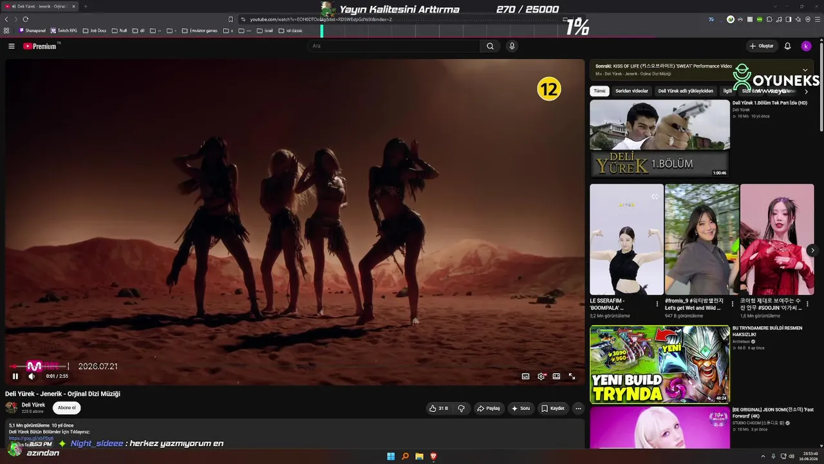Start voice search with the microphone
Screen dimensions: 824x464
[512, 46]
